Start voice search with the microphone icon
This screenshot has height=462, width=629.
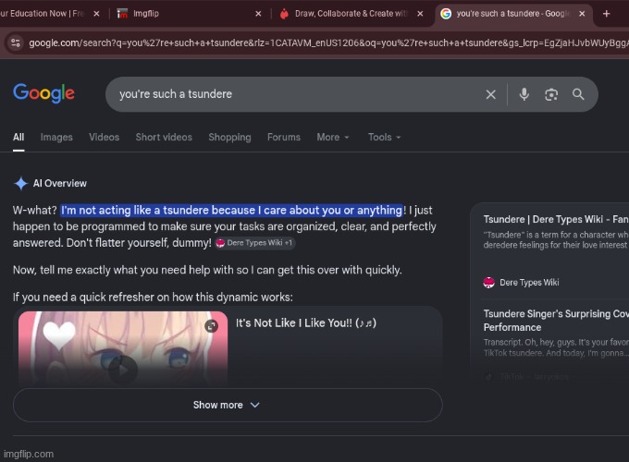524,94
